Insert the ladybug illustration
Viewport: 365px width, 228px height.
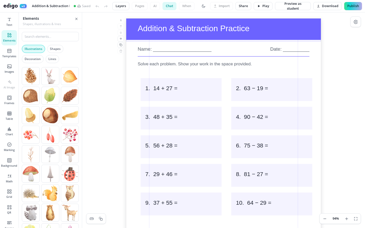[70, 174]
